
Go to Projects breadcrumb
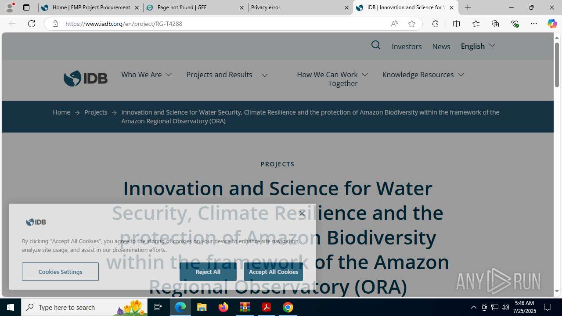(96, 112)
